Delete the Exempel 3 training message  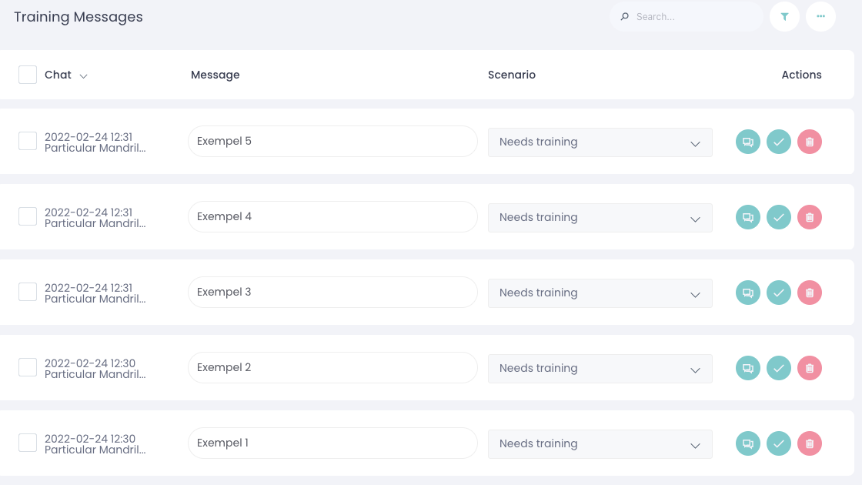810,293
